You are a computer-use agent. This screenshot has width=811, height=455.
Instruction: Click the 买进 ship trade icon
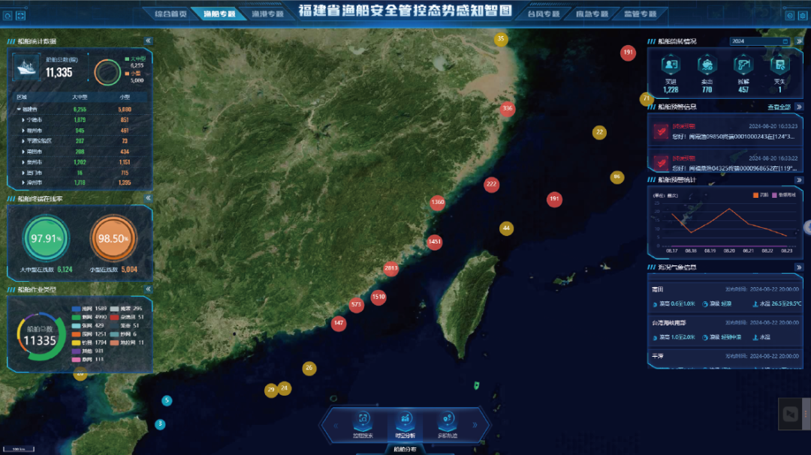670,65
